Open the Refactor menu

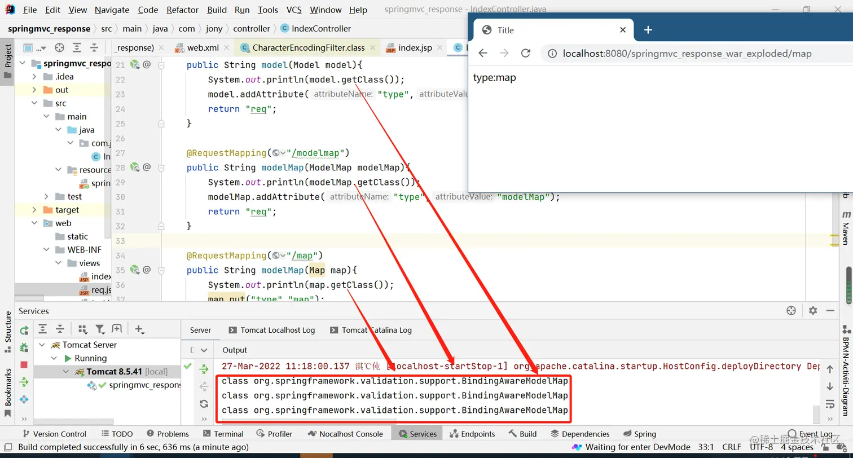pyautogui.click(x=183, y=10)
